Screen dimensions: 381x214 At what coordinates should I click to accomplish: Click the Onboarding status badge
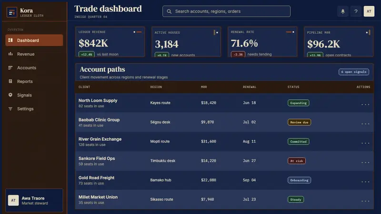coord(299,180)
